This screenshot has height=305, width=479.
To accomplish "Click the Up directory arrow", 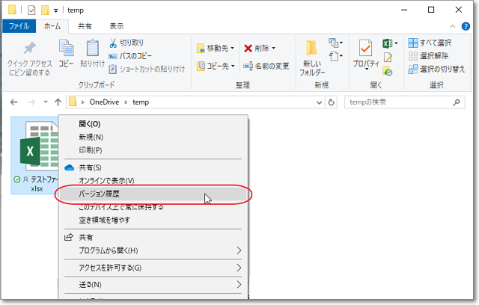I will (x=58, y=102).
